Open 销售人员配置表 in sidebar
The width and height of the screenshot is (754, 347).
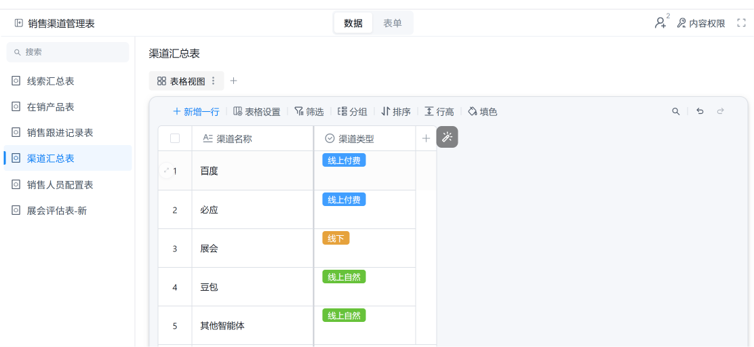coord(68,184)
